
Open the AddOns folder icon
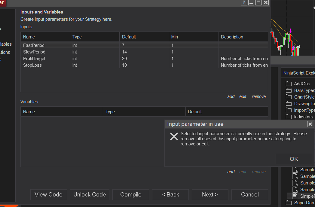tap(289, 84)
